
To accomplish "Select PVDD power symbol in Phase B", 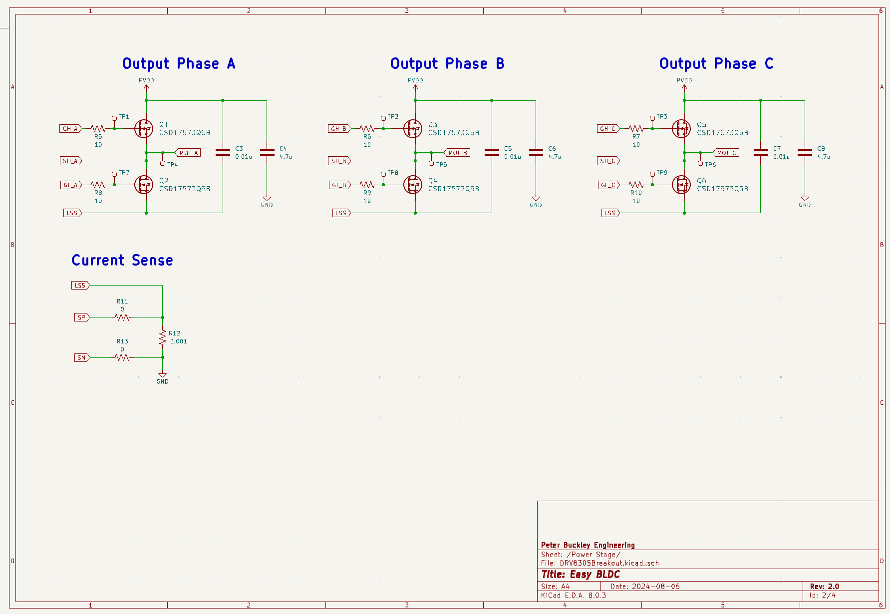I will click(x=415, y=84).
